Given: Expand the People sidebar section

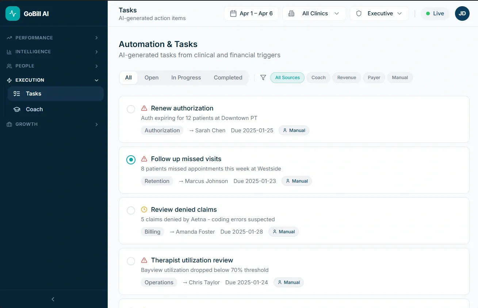Looking at the screenshot, I should pyautogui.click(x=53, y=66).
